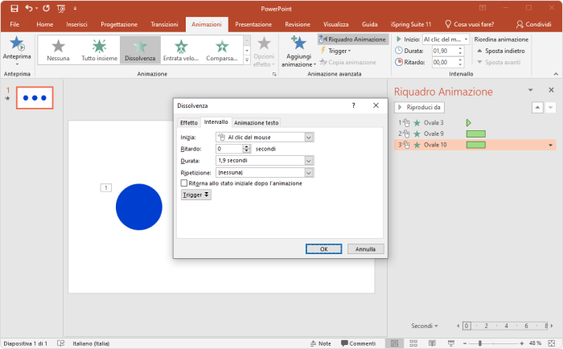Select the Ovale 9 animation entry
Viewport: 563px width, 349px height.
click(475, 134)
